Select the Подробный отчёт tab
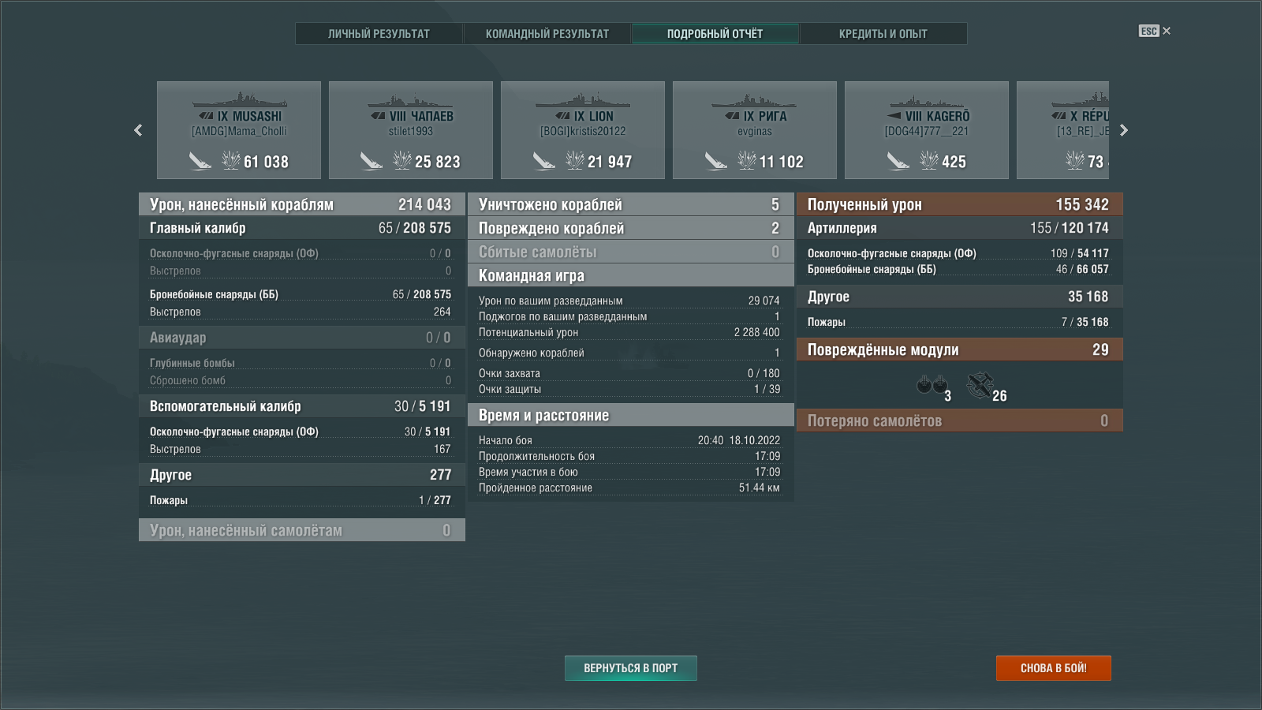Image resolution: width=1262 pixels, height=710 pixels. point(715,34)
